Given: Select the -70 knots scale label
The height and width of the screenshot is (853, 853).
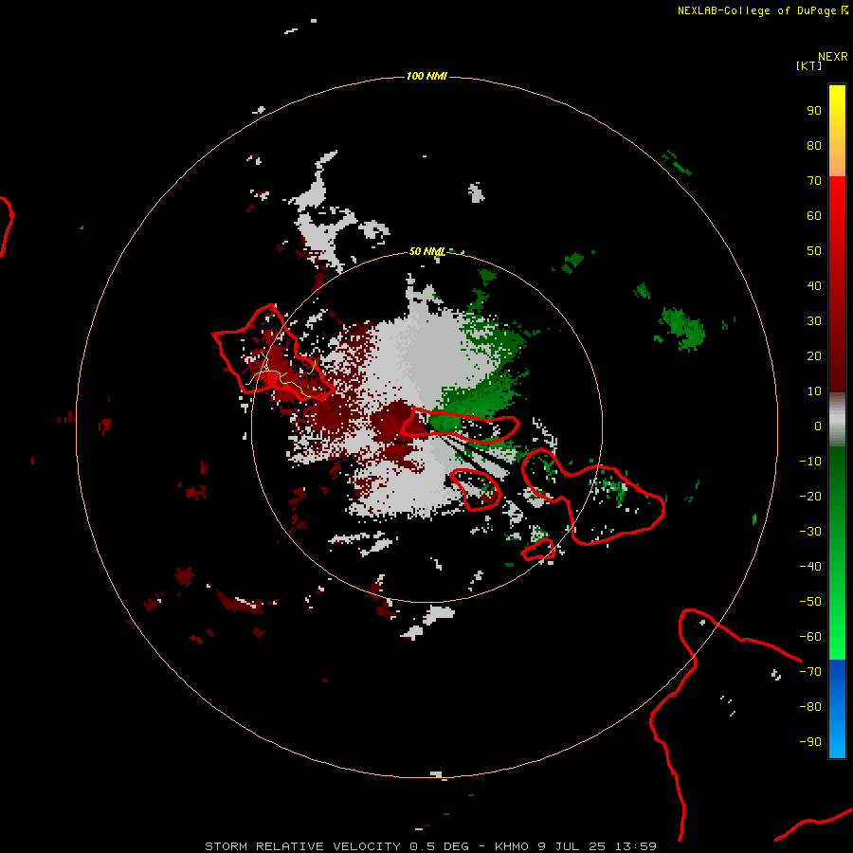Looking at the screenshot, I should click(x=810, y=671).
